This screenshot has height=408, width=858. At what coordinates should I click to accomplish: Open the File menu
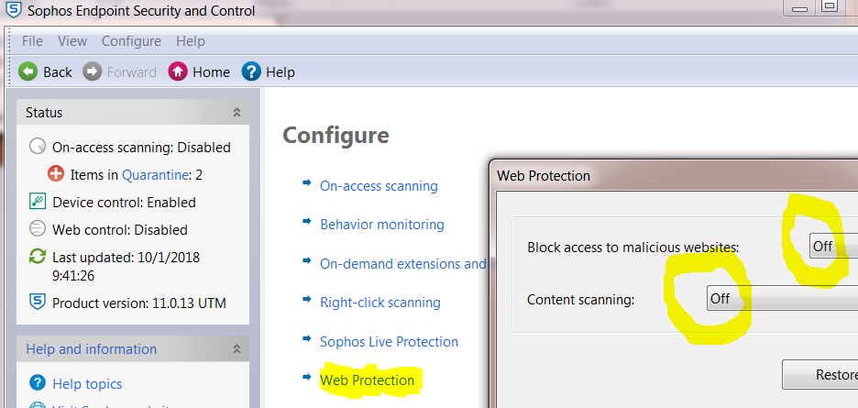coord(32,41)
